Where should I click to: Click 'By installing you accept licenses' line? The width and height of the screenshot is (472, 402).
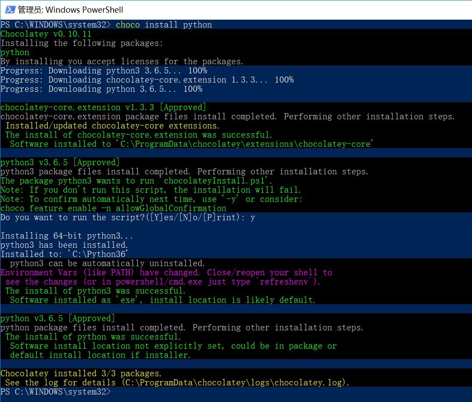tap(122, 61)
